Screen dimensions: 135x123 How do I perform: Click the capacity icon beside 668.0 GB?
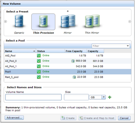pos(73,61)
